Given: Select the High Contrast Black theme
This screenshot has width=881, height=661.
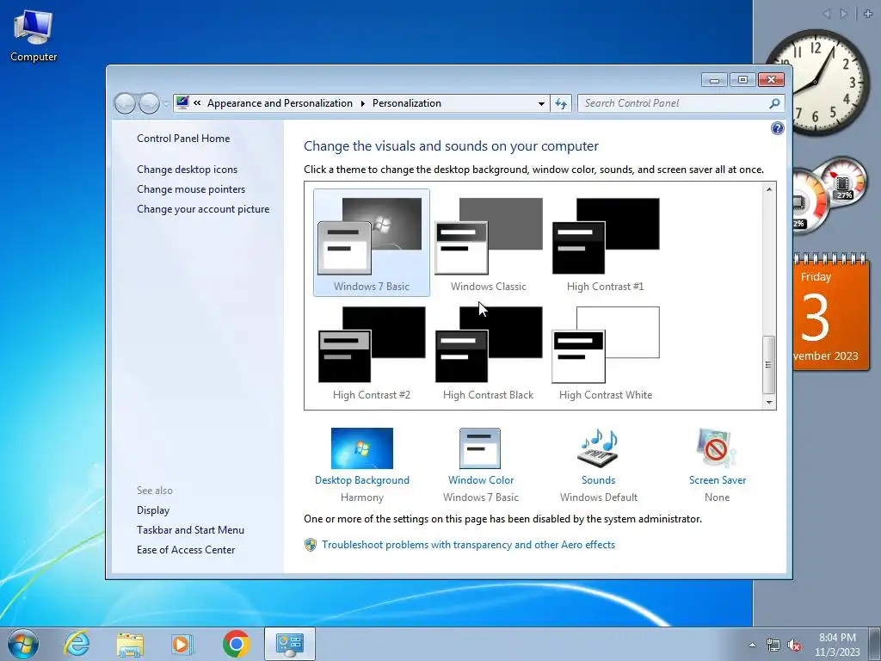Looking at the screenshot, I should [x=489, y=351].
